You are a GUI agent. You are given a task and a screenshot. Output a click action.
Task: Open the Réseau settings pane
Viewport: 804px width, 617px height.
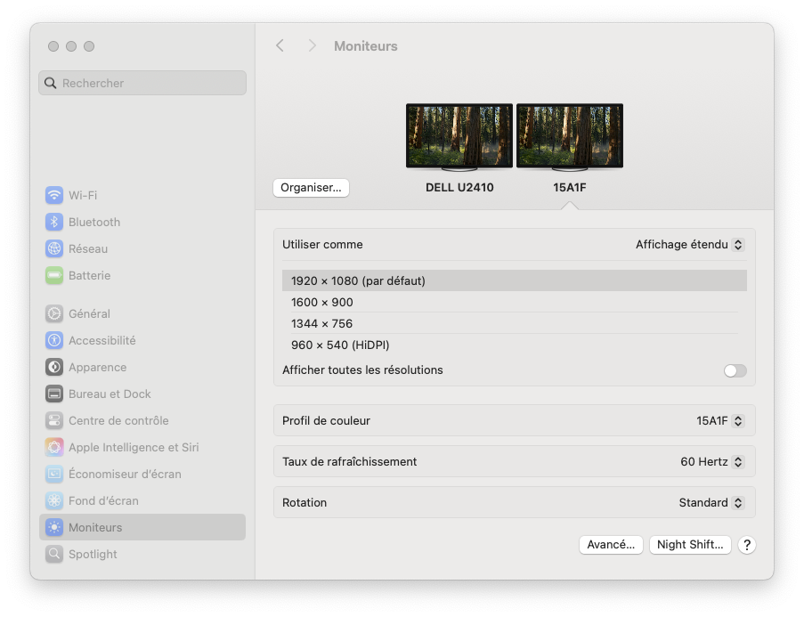(142, 248)
